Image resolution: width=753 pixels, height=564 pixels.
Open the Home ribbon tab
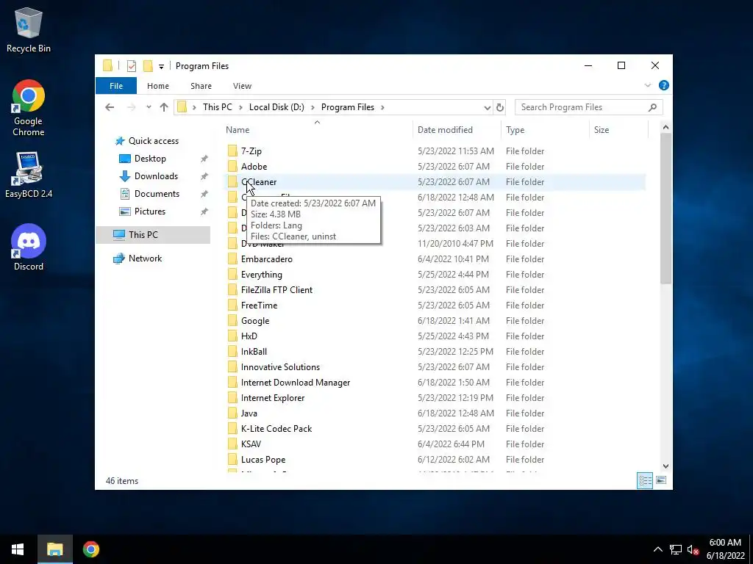158,86
